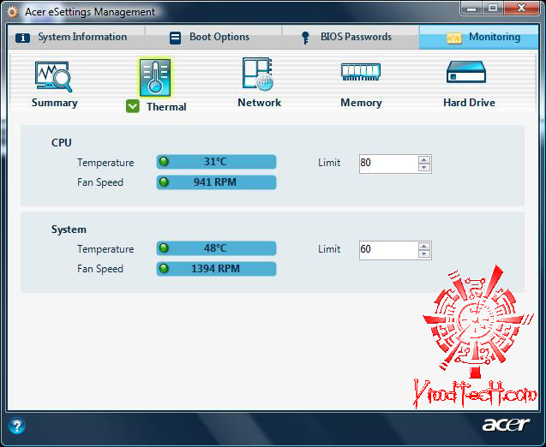The height and width of the screenshot is (447, 546).
Task: Click the System section heading
Action: (x=69, y=229)
